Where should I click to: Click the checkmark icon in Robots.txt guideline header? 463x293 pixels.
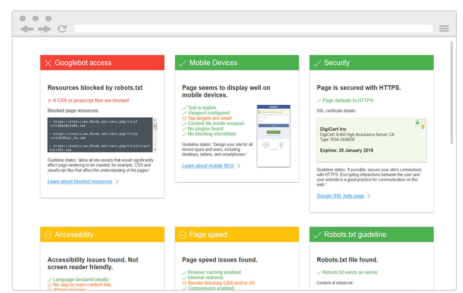pos(317,235)
